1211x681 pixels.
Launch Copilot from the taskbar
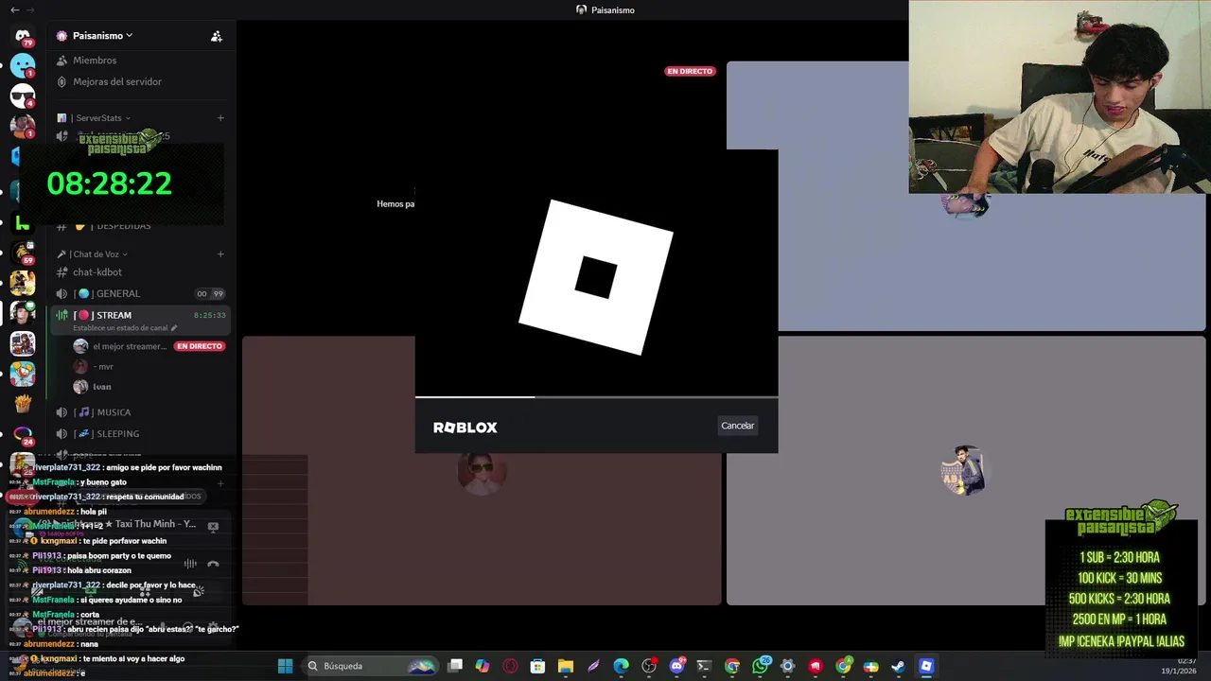483,666
